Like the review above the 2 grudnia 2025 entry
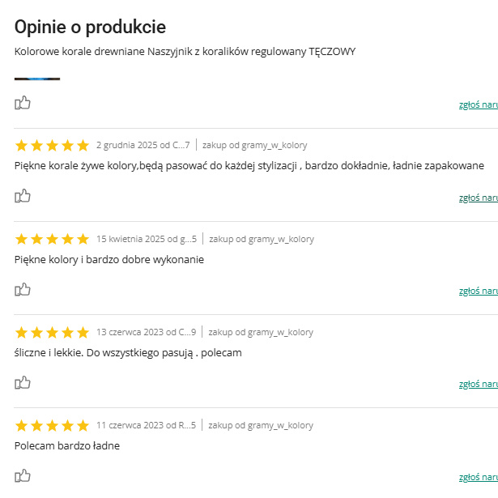The width and height of the screenshot is (498, 498). [23, 103]
